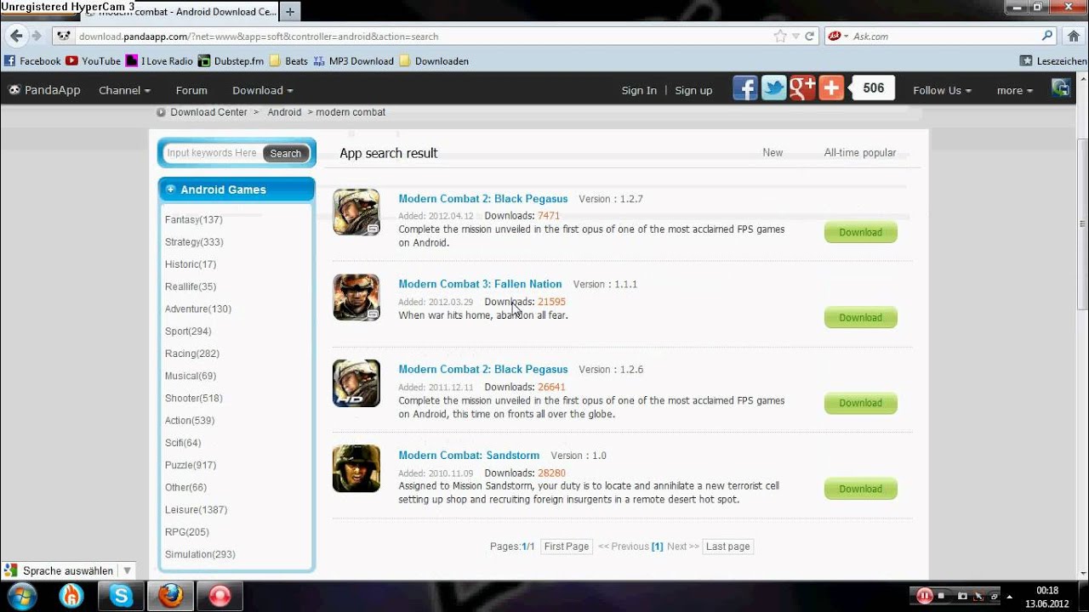Open Modern Combat 3: Fallen Nation thumbnail
1089x612 pixels.
[x=356, y=297]
